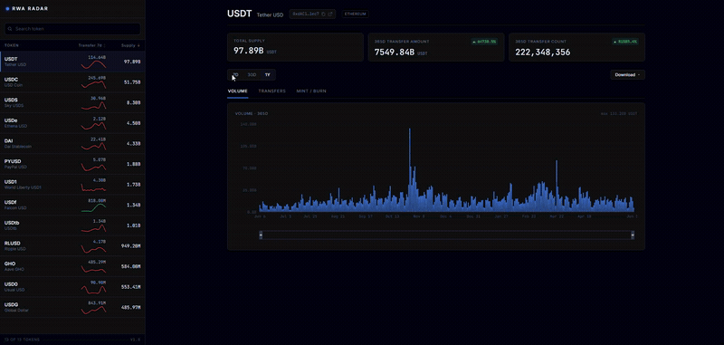
Task: Click the USDC supply value 51.75B
Action: tap(132, 82)
